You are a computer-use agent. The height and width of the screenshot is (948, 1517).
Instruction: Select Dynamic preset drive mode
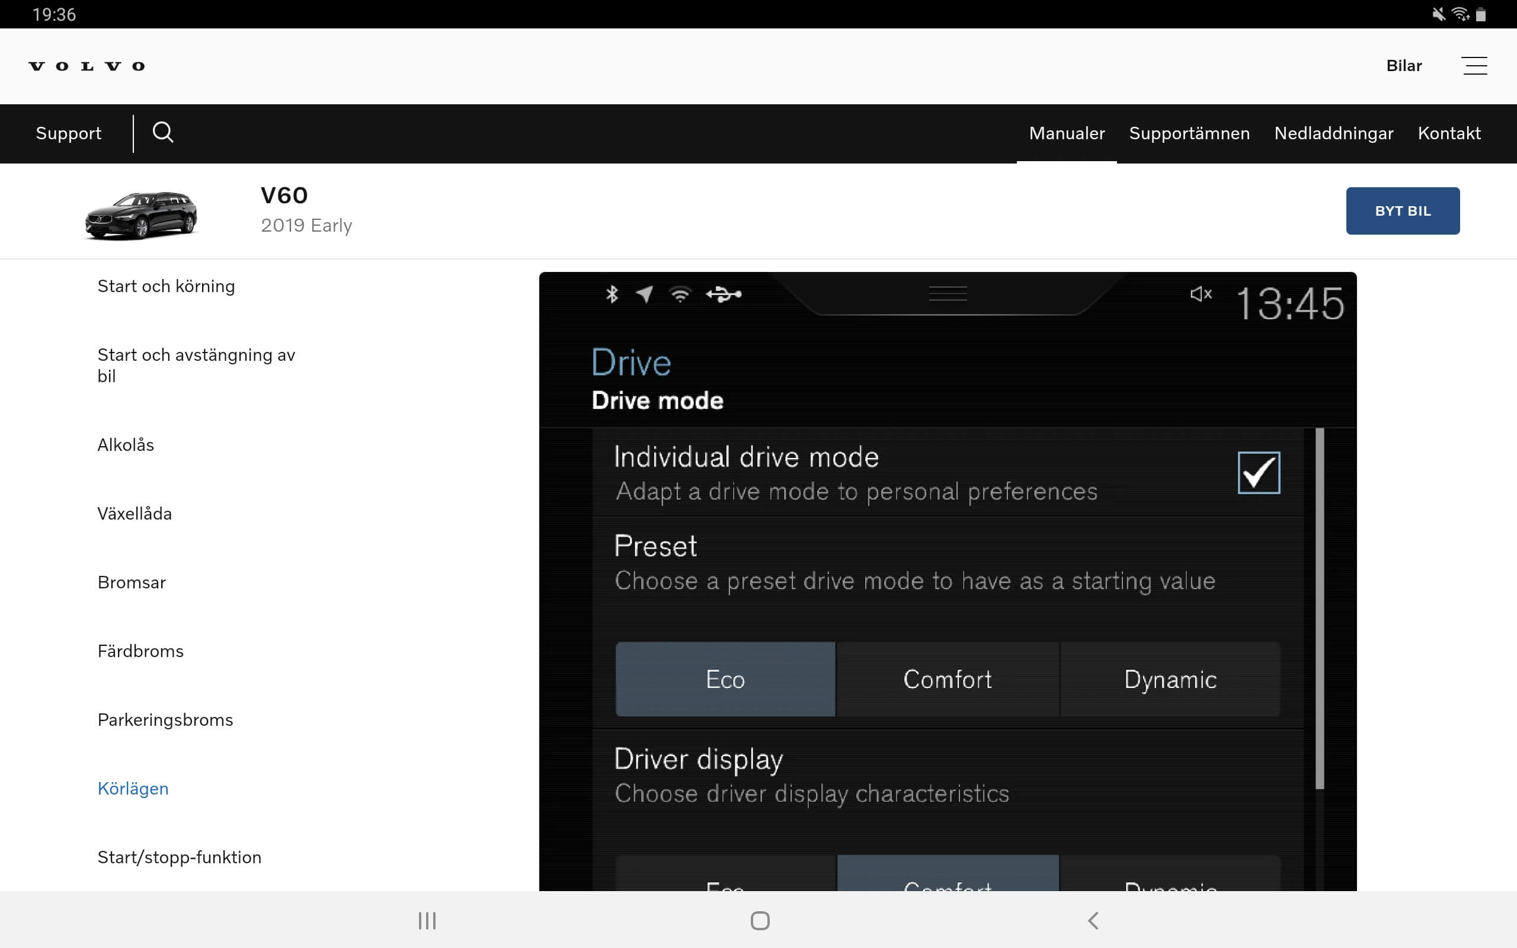pos(1170,679)
